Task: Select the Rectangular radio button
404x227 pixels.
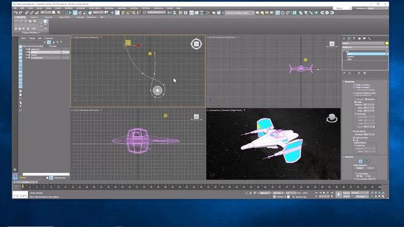Action: tap(355, 113)
